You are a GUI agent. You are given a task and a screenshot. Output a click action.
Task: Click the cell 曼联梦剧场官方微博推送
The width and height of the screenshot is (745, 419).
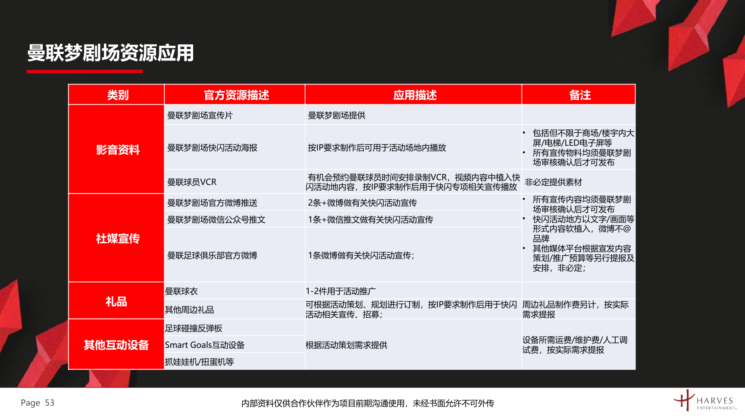pyautogui.click(x=235, y=203)
